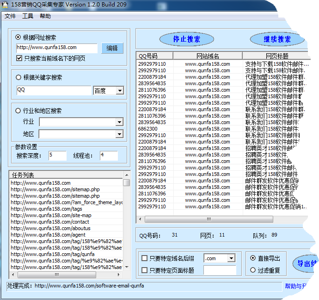The width and height of the screenshot is (319, 300).
Task: Click the task list down scroll arrow
Action: click(x=127, y=267)
